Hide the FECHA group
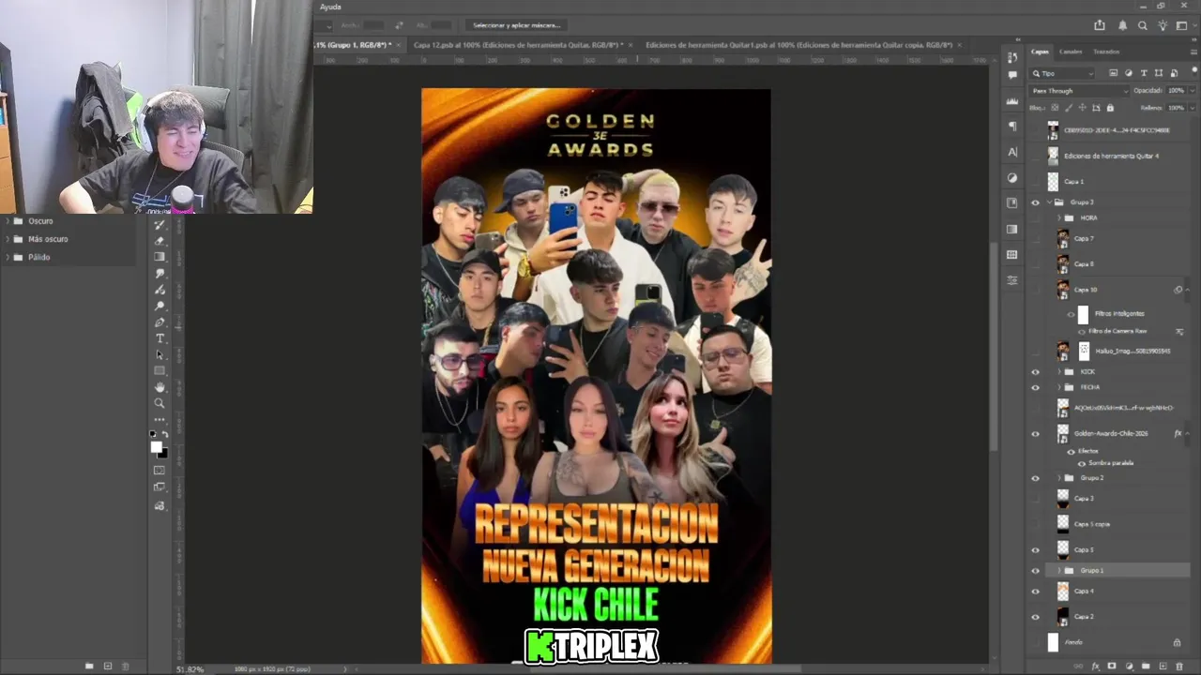Image resolution: width=1201 pixels, height=675 pixels. [x=1036, y=387]
